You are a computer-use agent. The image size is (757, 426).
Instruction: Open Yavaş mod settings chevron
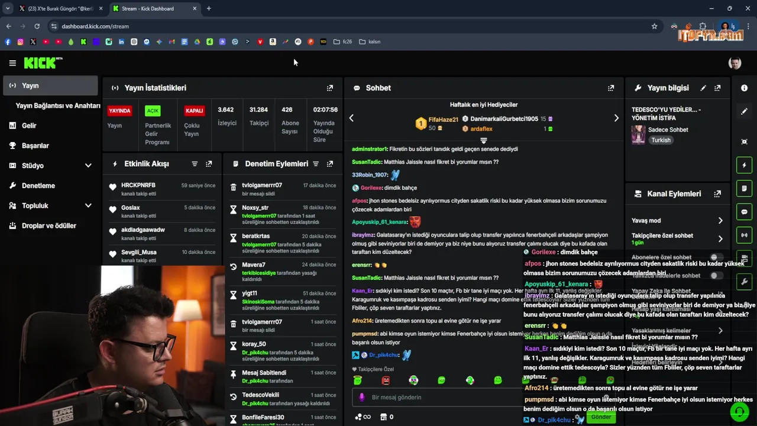pos(720,221)
